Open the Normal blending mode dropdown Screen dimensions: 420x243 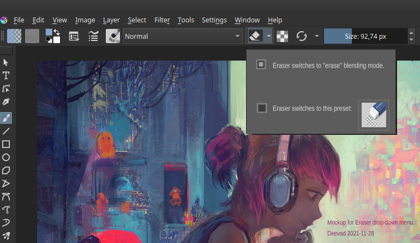pyautogui.click(x=183, y=36)
